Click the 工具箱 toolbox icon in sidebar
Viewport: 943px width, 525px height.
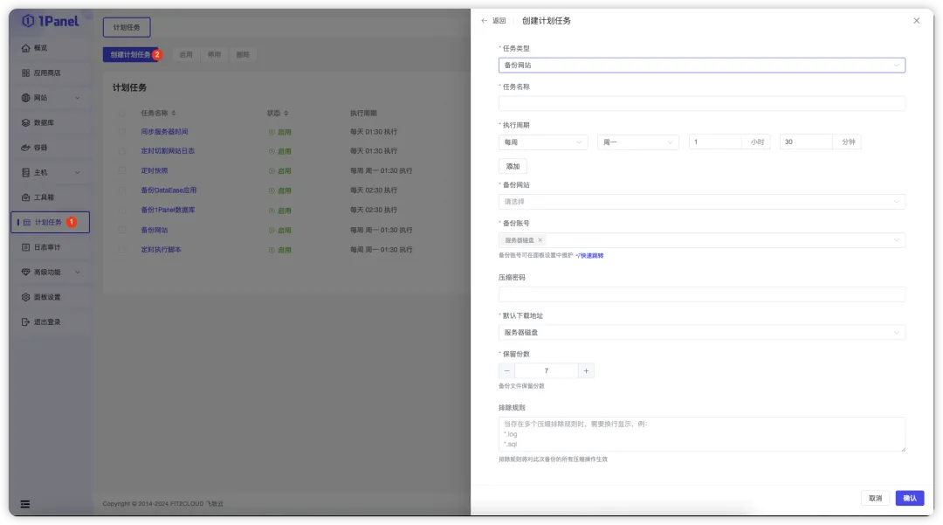click(25, 197)
